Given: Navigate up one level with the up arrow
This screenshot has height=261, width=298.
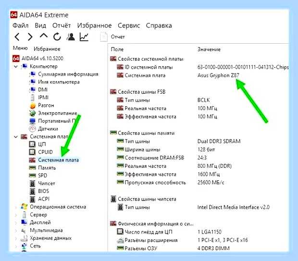Looking at the screenshot, I should click(x=44, y=36).
